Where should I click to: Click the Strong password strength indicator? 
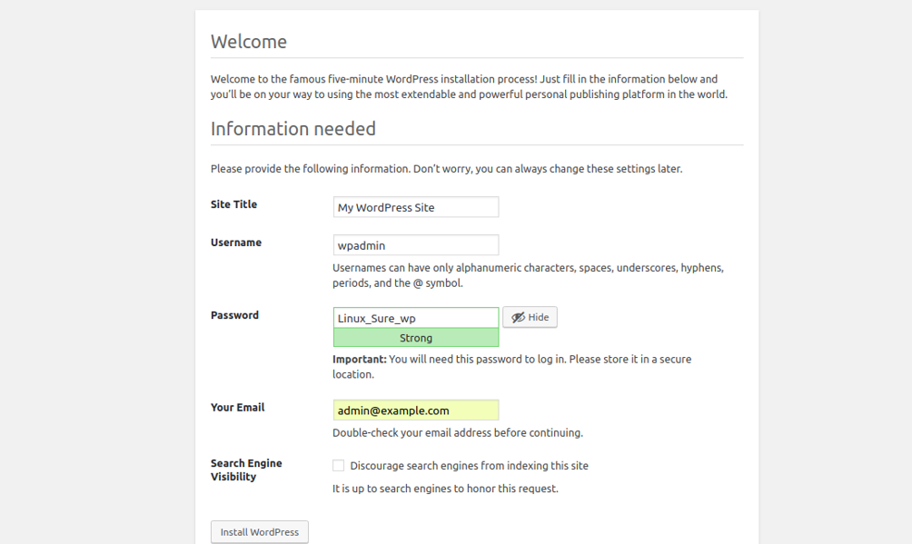click(x=416, y=338)
